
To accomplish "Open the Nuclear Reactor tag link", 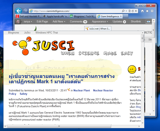I will (x=103, y=90).
